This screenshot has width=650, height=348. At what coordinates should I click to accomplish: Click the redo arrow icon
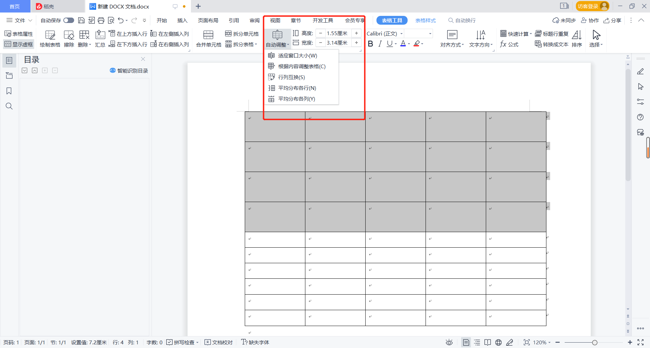134,20
